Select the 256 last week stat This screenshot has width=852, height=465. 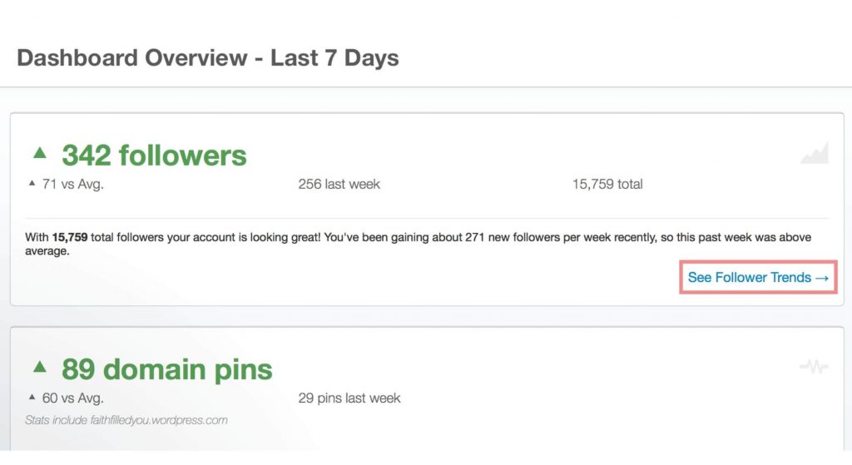point(339,184)
